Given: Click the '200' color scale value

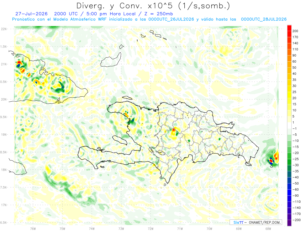Looking at the screenshot, I should [295, 31].
